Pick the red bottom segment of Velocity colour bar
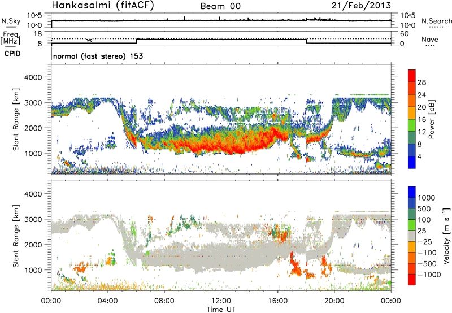The image size is (452, 313). [x=412, y=280]
